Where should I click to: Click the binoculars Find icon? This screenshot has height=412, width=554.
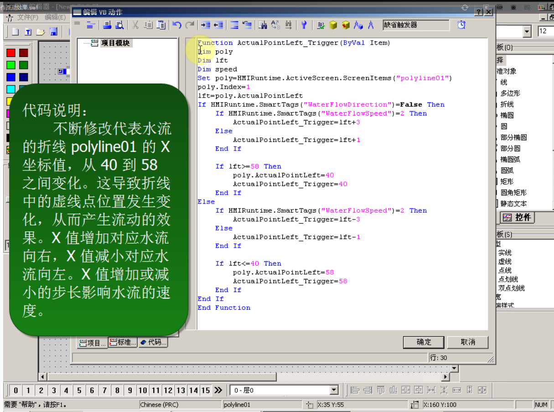(x=263, y=25)
